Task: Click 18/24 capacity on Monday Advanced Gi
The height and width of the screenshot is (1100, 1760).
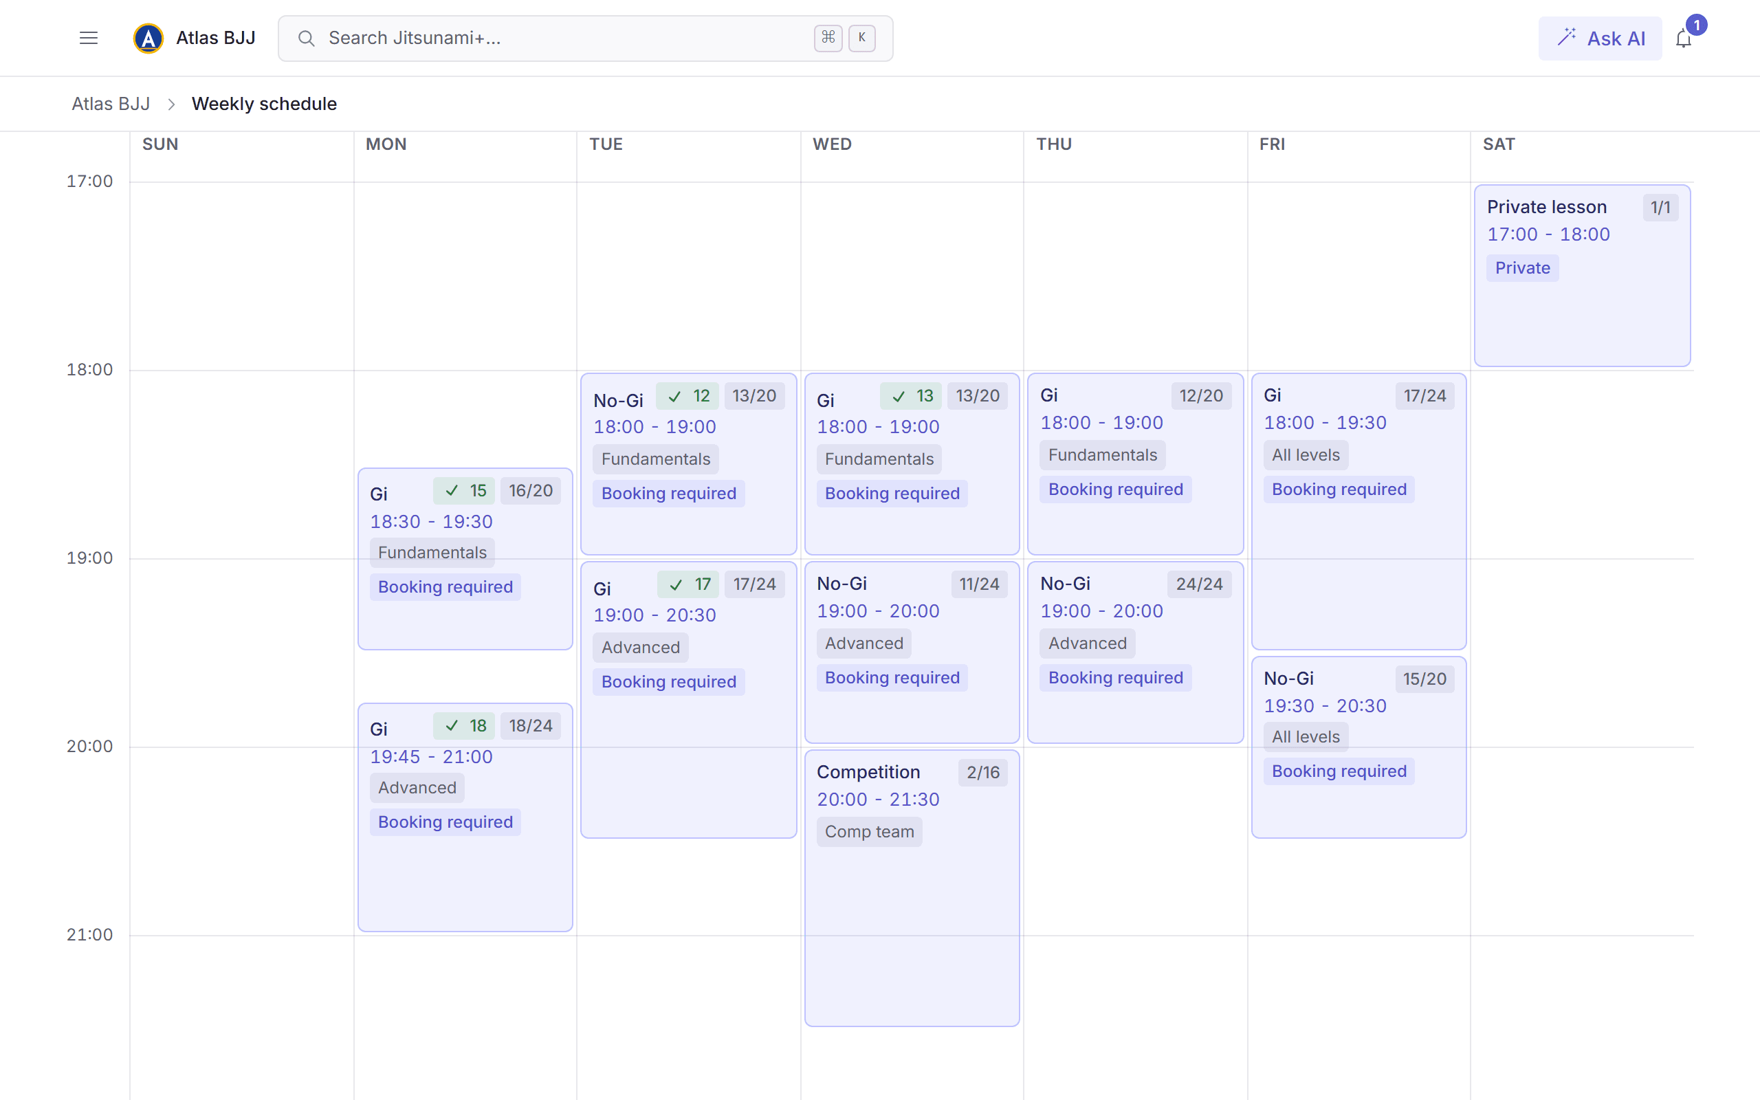Action: (531, 725)
